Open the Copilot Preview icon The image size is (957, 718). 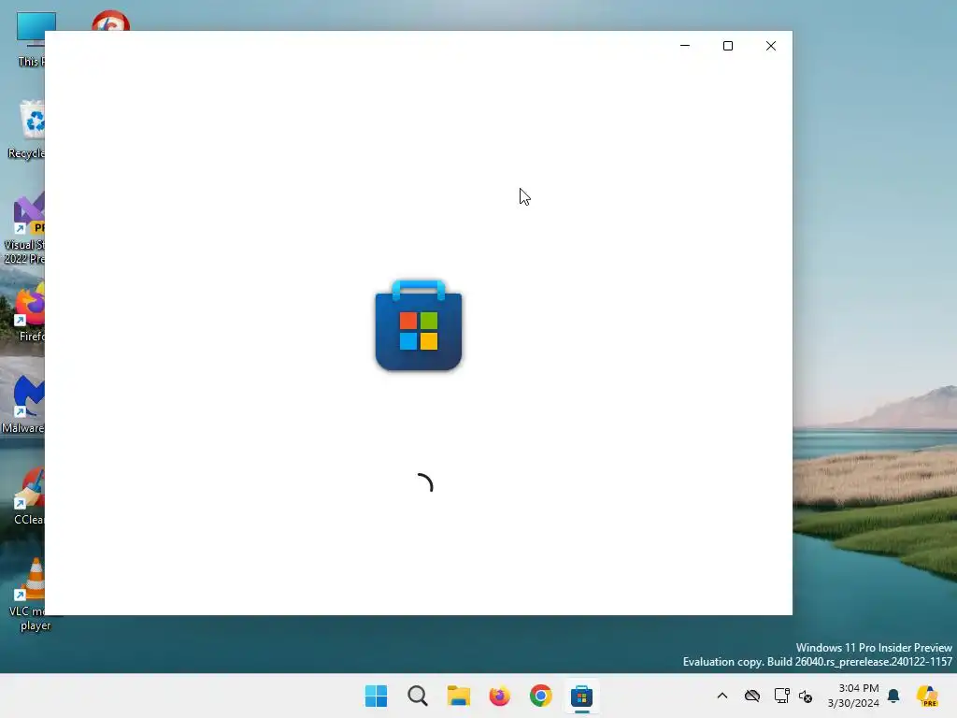(927, 696)
